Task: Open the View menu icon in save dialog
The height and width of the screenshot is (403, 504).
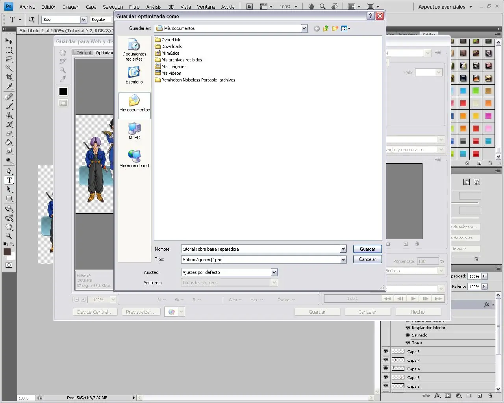Action: (346, 28)
